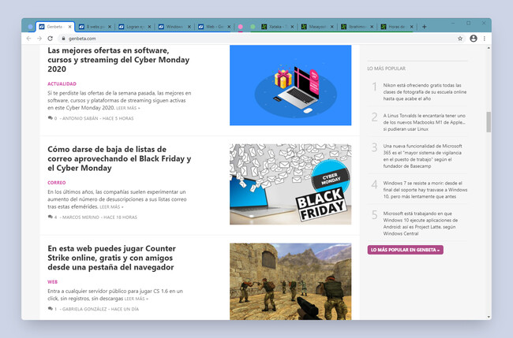Click the blue tab group dot
This screenshot has width=513, height=338.
[31, 27]
